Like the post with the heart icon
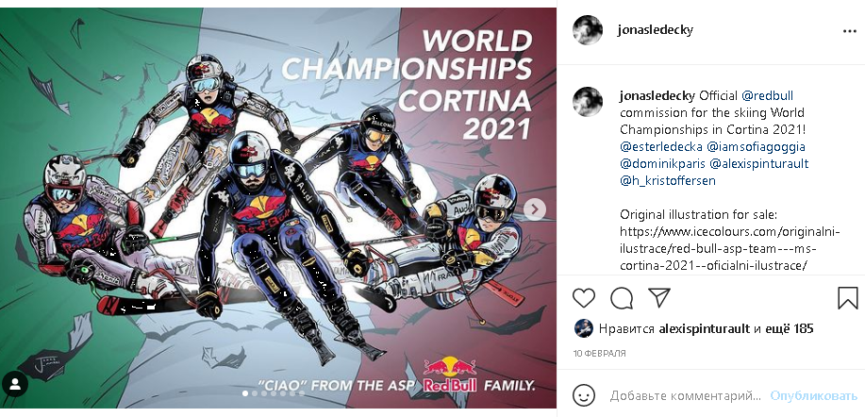This screenshot has height=417, width=865. click(x=584, y=298)
